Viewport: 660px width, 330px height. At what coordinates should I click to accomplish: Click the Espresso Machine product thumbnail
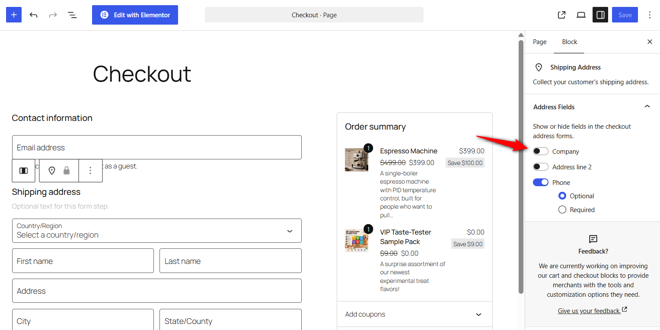pyautogui.click(x=357, y=160)
